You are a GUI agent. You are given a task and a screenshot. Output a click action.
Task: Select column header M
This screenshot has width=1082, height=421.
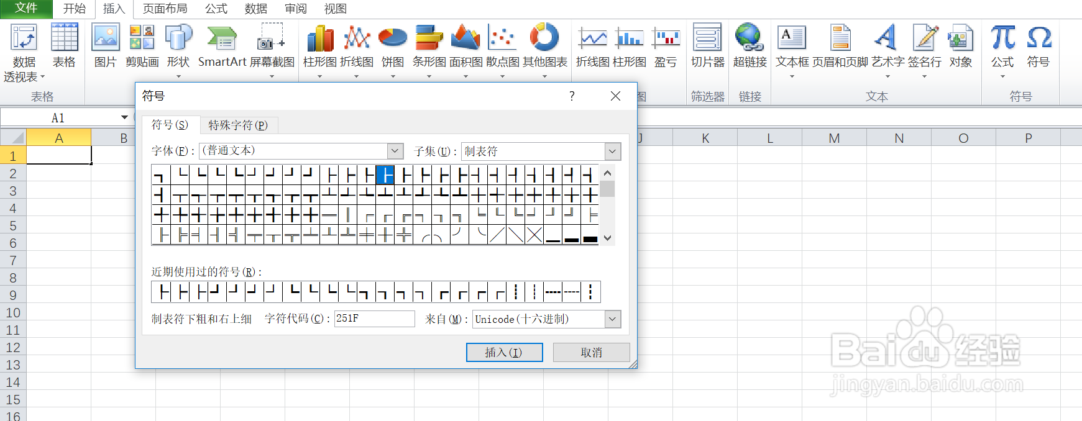[834, 138]
